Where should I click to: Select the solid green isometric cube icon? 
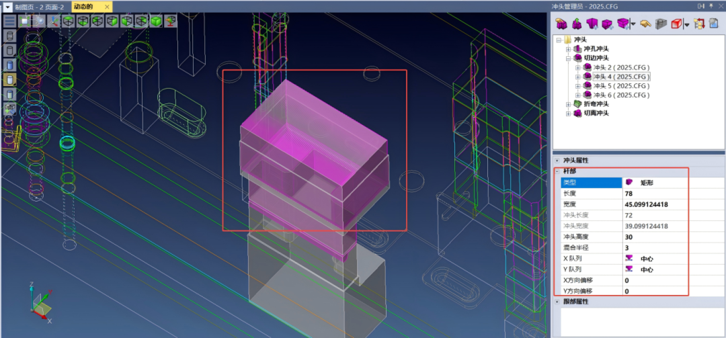(156, 21)
